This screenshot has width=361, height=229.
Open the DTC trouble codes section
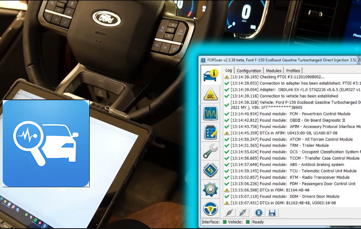(210, 94)
